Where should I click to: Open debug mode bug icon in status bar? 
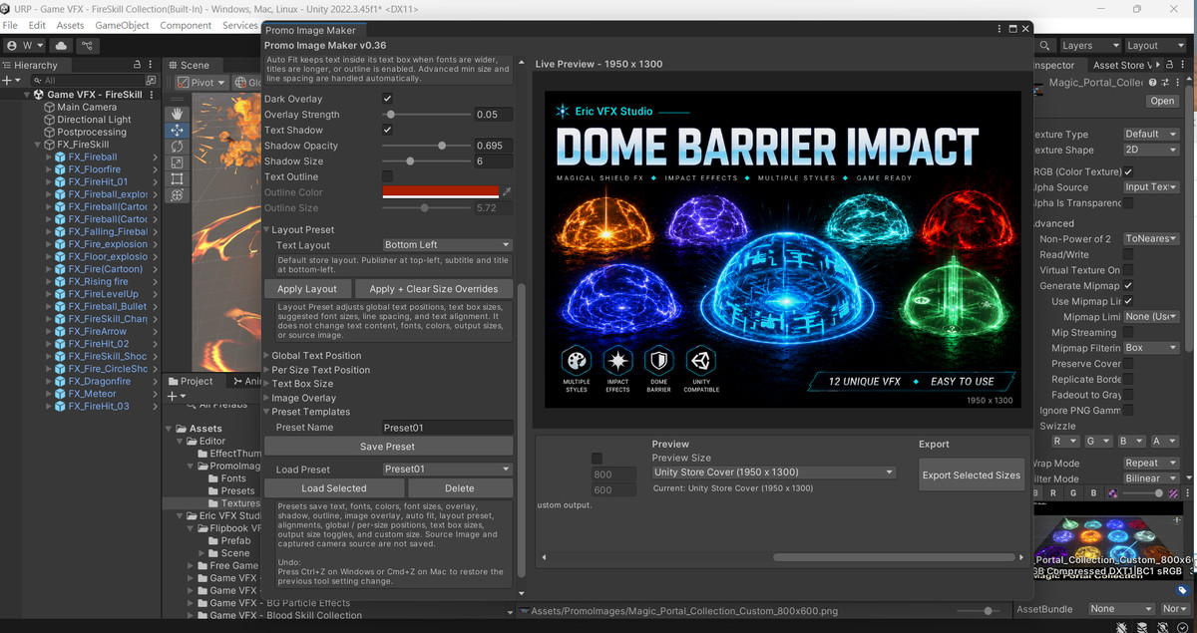click(x=1123, y=626)
